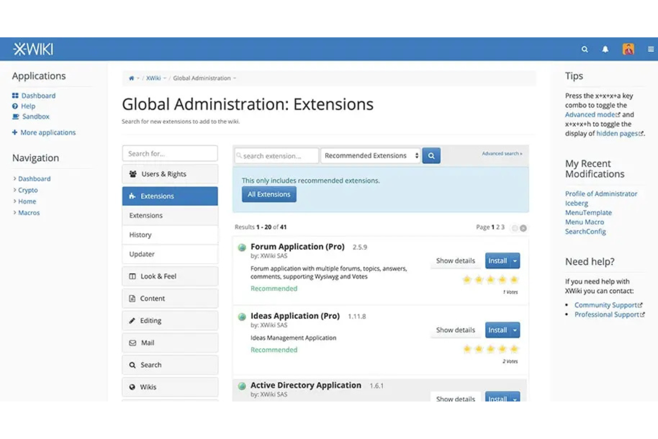Show details for Forum Application
This screenshot has width=658, height=439.
click(456, 261)
